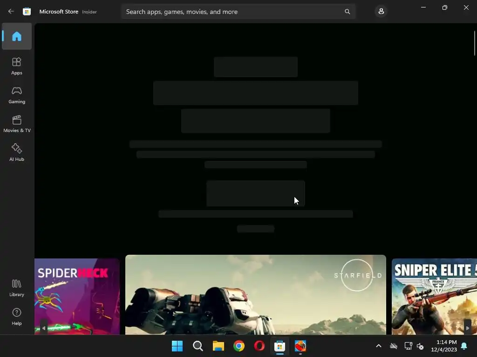Click the Microsoft Store taskbar icon
Screen dimensions: 477x357
(x=279, y=346)
